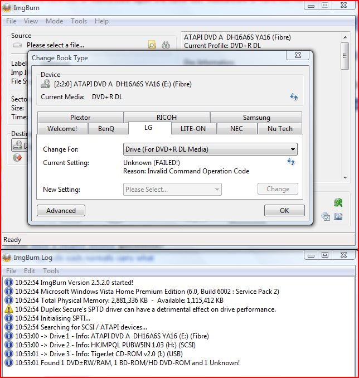Click the binoculars icon beside source browse
The width and height of the screenshot is (359, 378).
pos(166,45)
